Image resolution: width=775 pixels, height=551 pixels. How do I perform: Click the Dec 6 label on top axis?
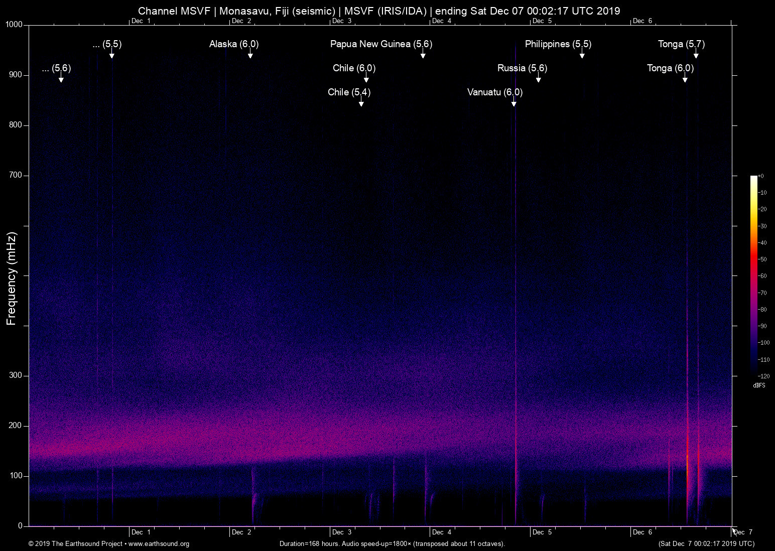point(643,21)
